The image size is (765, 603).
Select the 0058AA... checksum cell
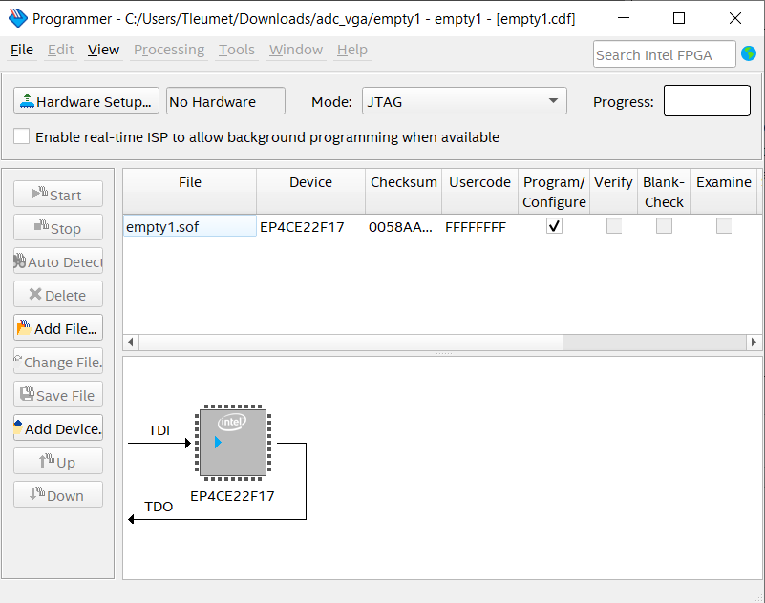pos(403,226)
